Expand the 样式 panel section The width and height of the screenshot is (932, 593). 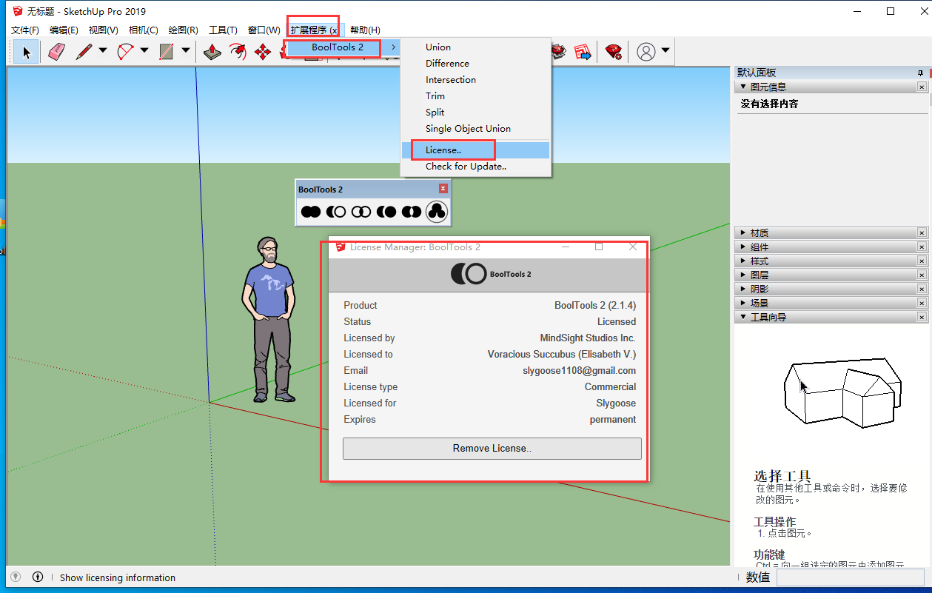743,261
